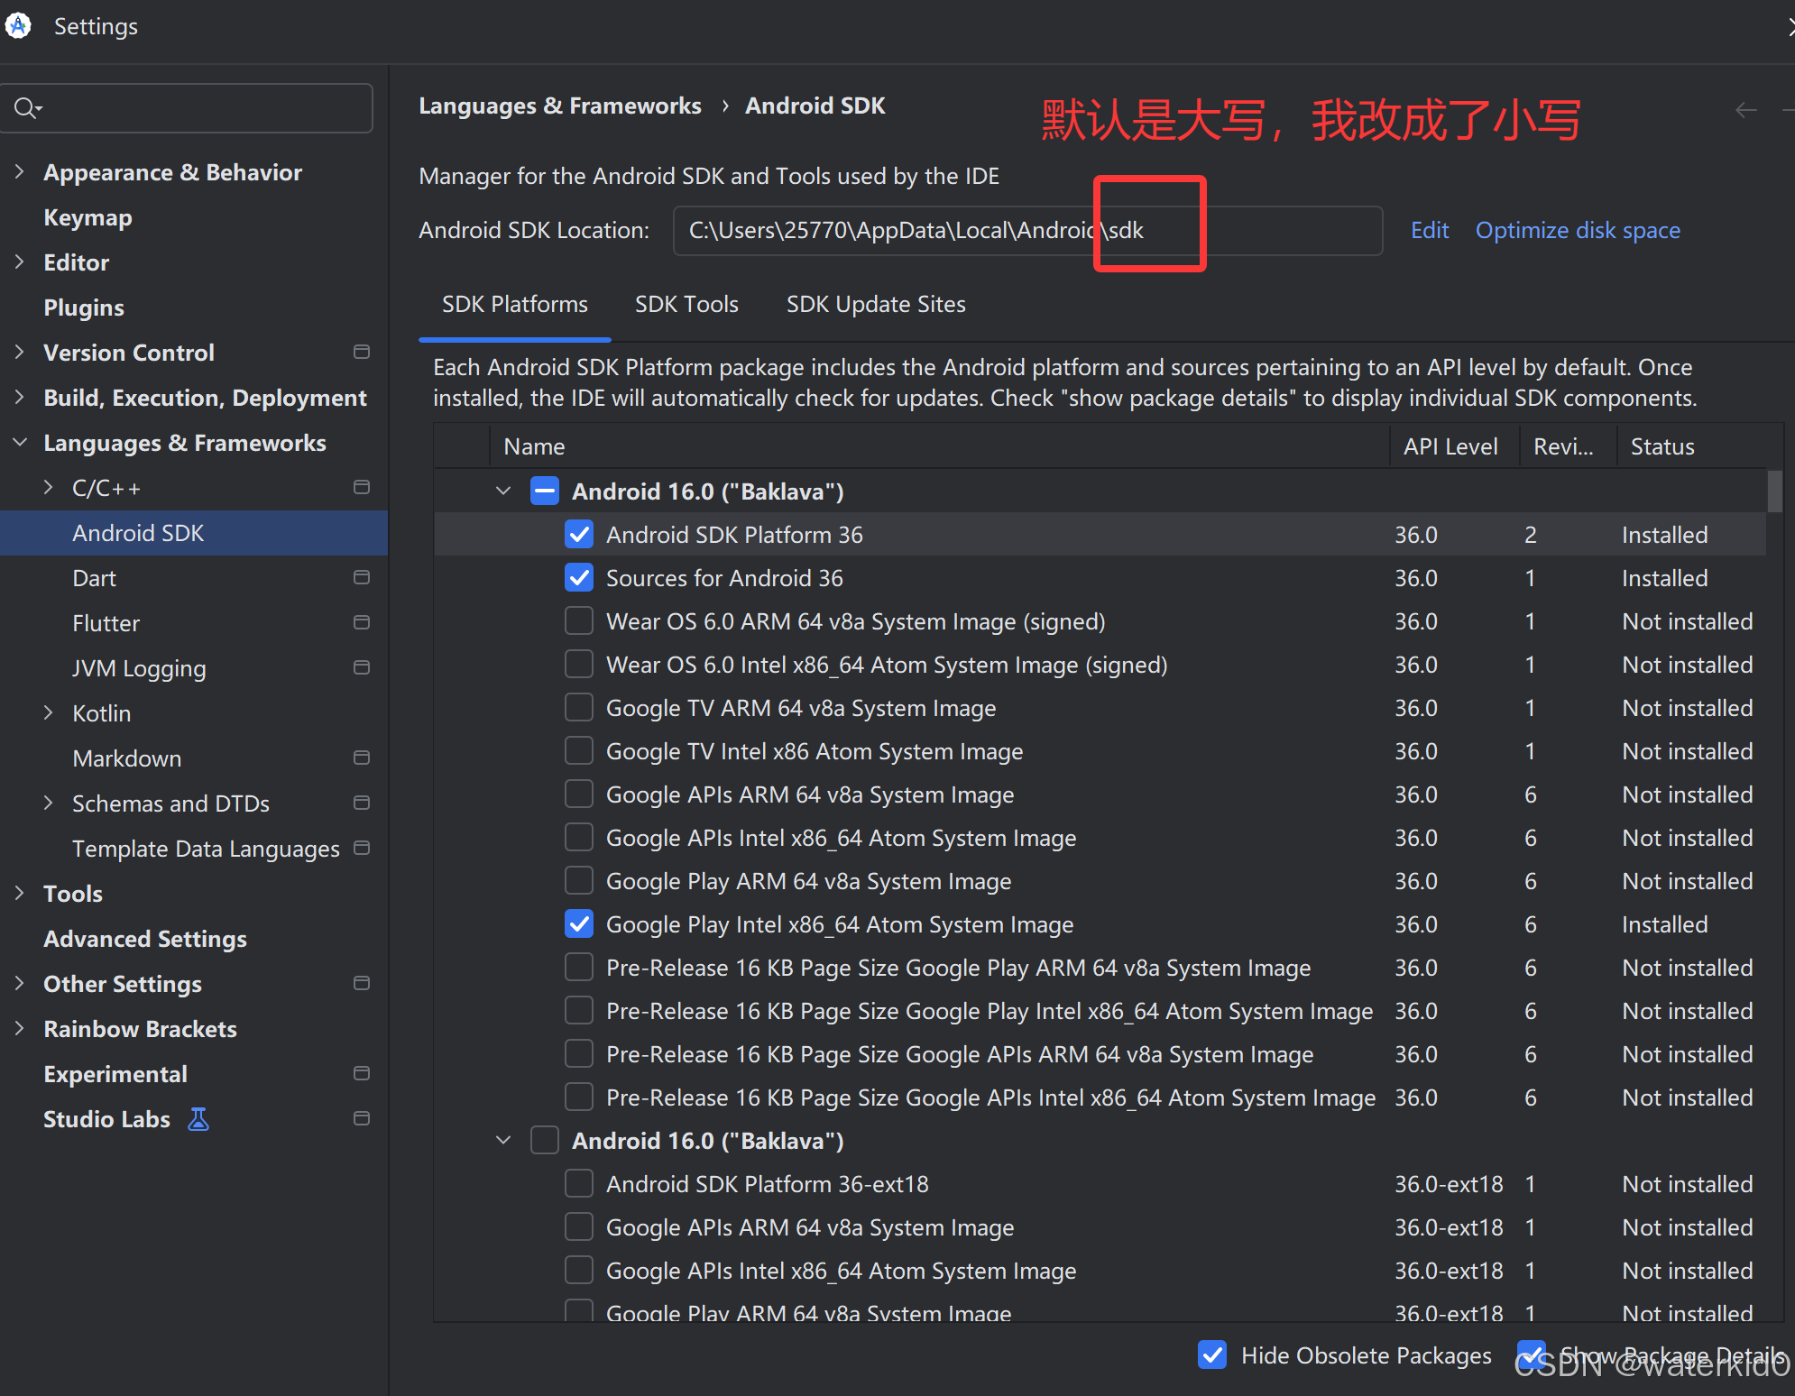
Task: Click the packages table vertical scrollbar
Action: (1774, 491)
